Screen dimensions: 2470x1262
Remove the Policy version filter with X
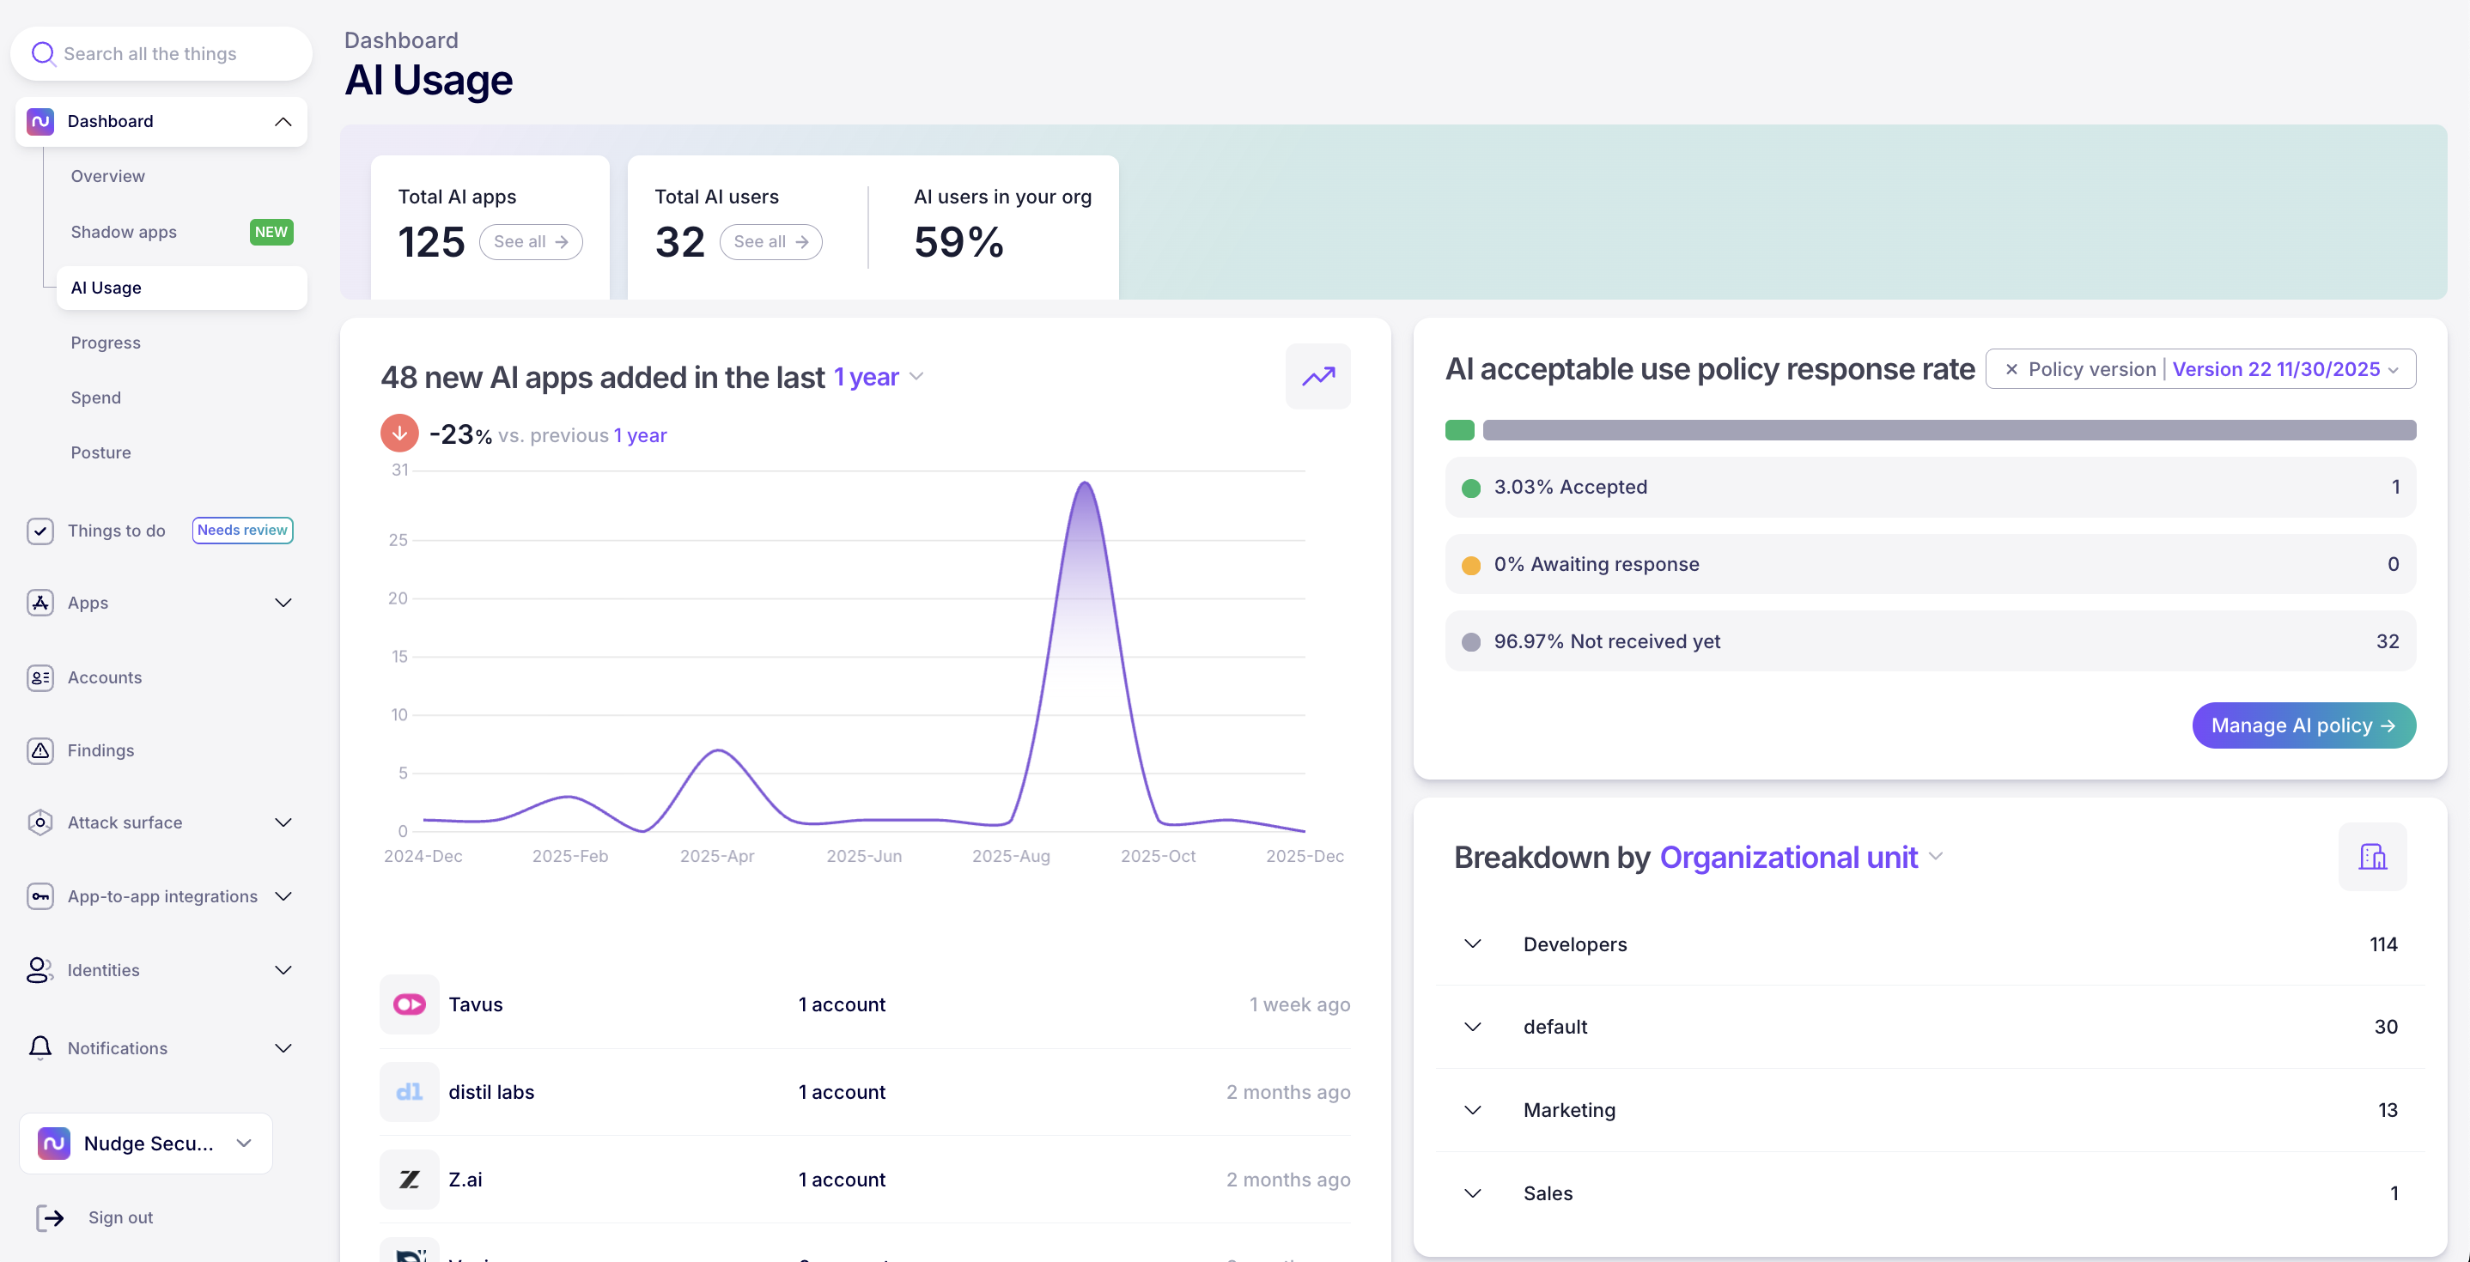(x=2011, y=370)
